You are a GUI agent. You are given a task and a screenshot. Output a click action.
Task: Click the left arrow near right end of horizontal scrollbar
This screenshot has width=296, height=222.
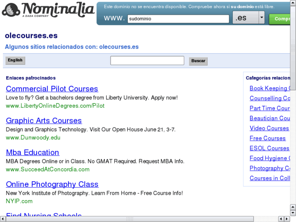point(281,219)
